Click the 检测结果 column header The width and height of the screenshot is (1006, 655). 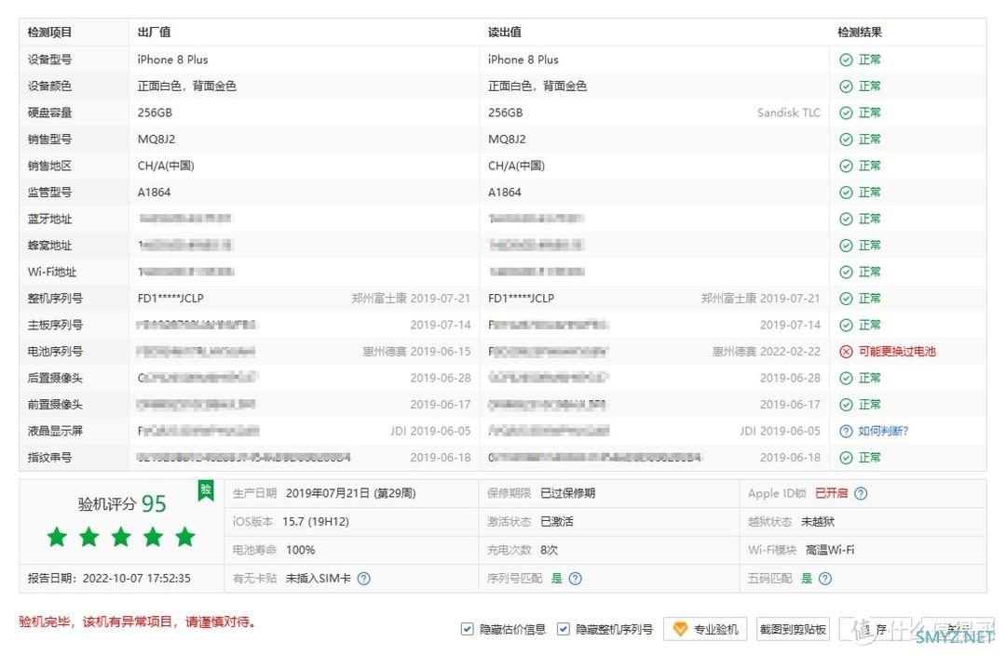coord(860,32)
